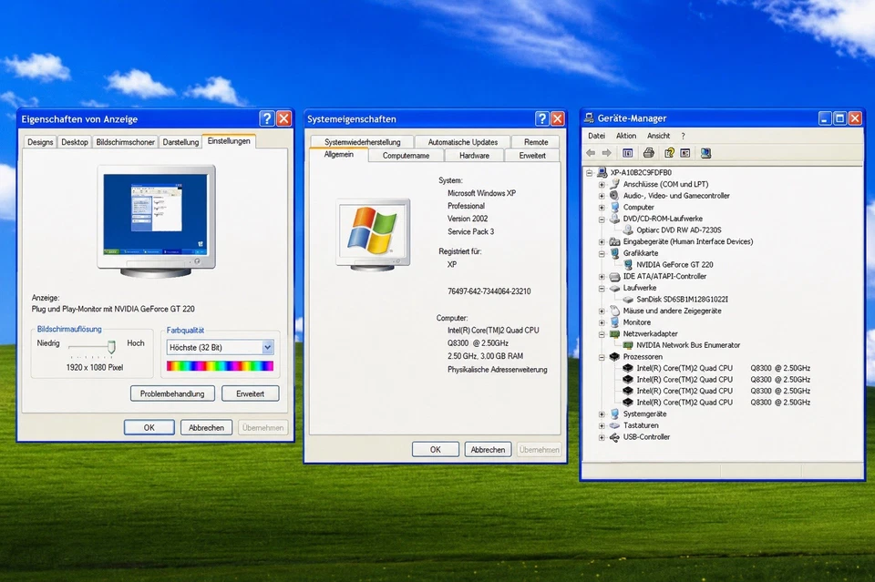Collapse the Prozessoren node
This screenshot has width=875, height=582.
602,356
